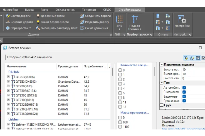Open the Перекресток dropdown arrow
Image resolution: width=205 pixels, height=136 pixels.
click(30, 28)
